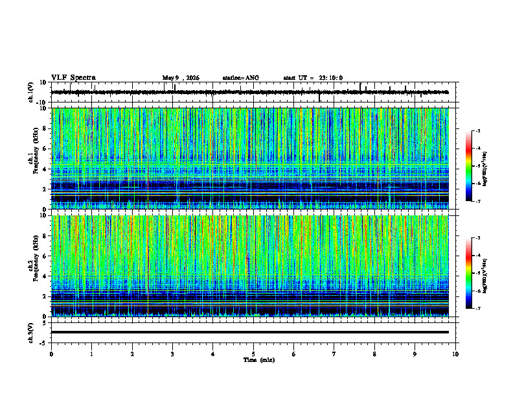Click the large negative spike in ch.1 waveform

pyautogui.click(x=319, y=97)
